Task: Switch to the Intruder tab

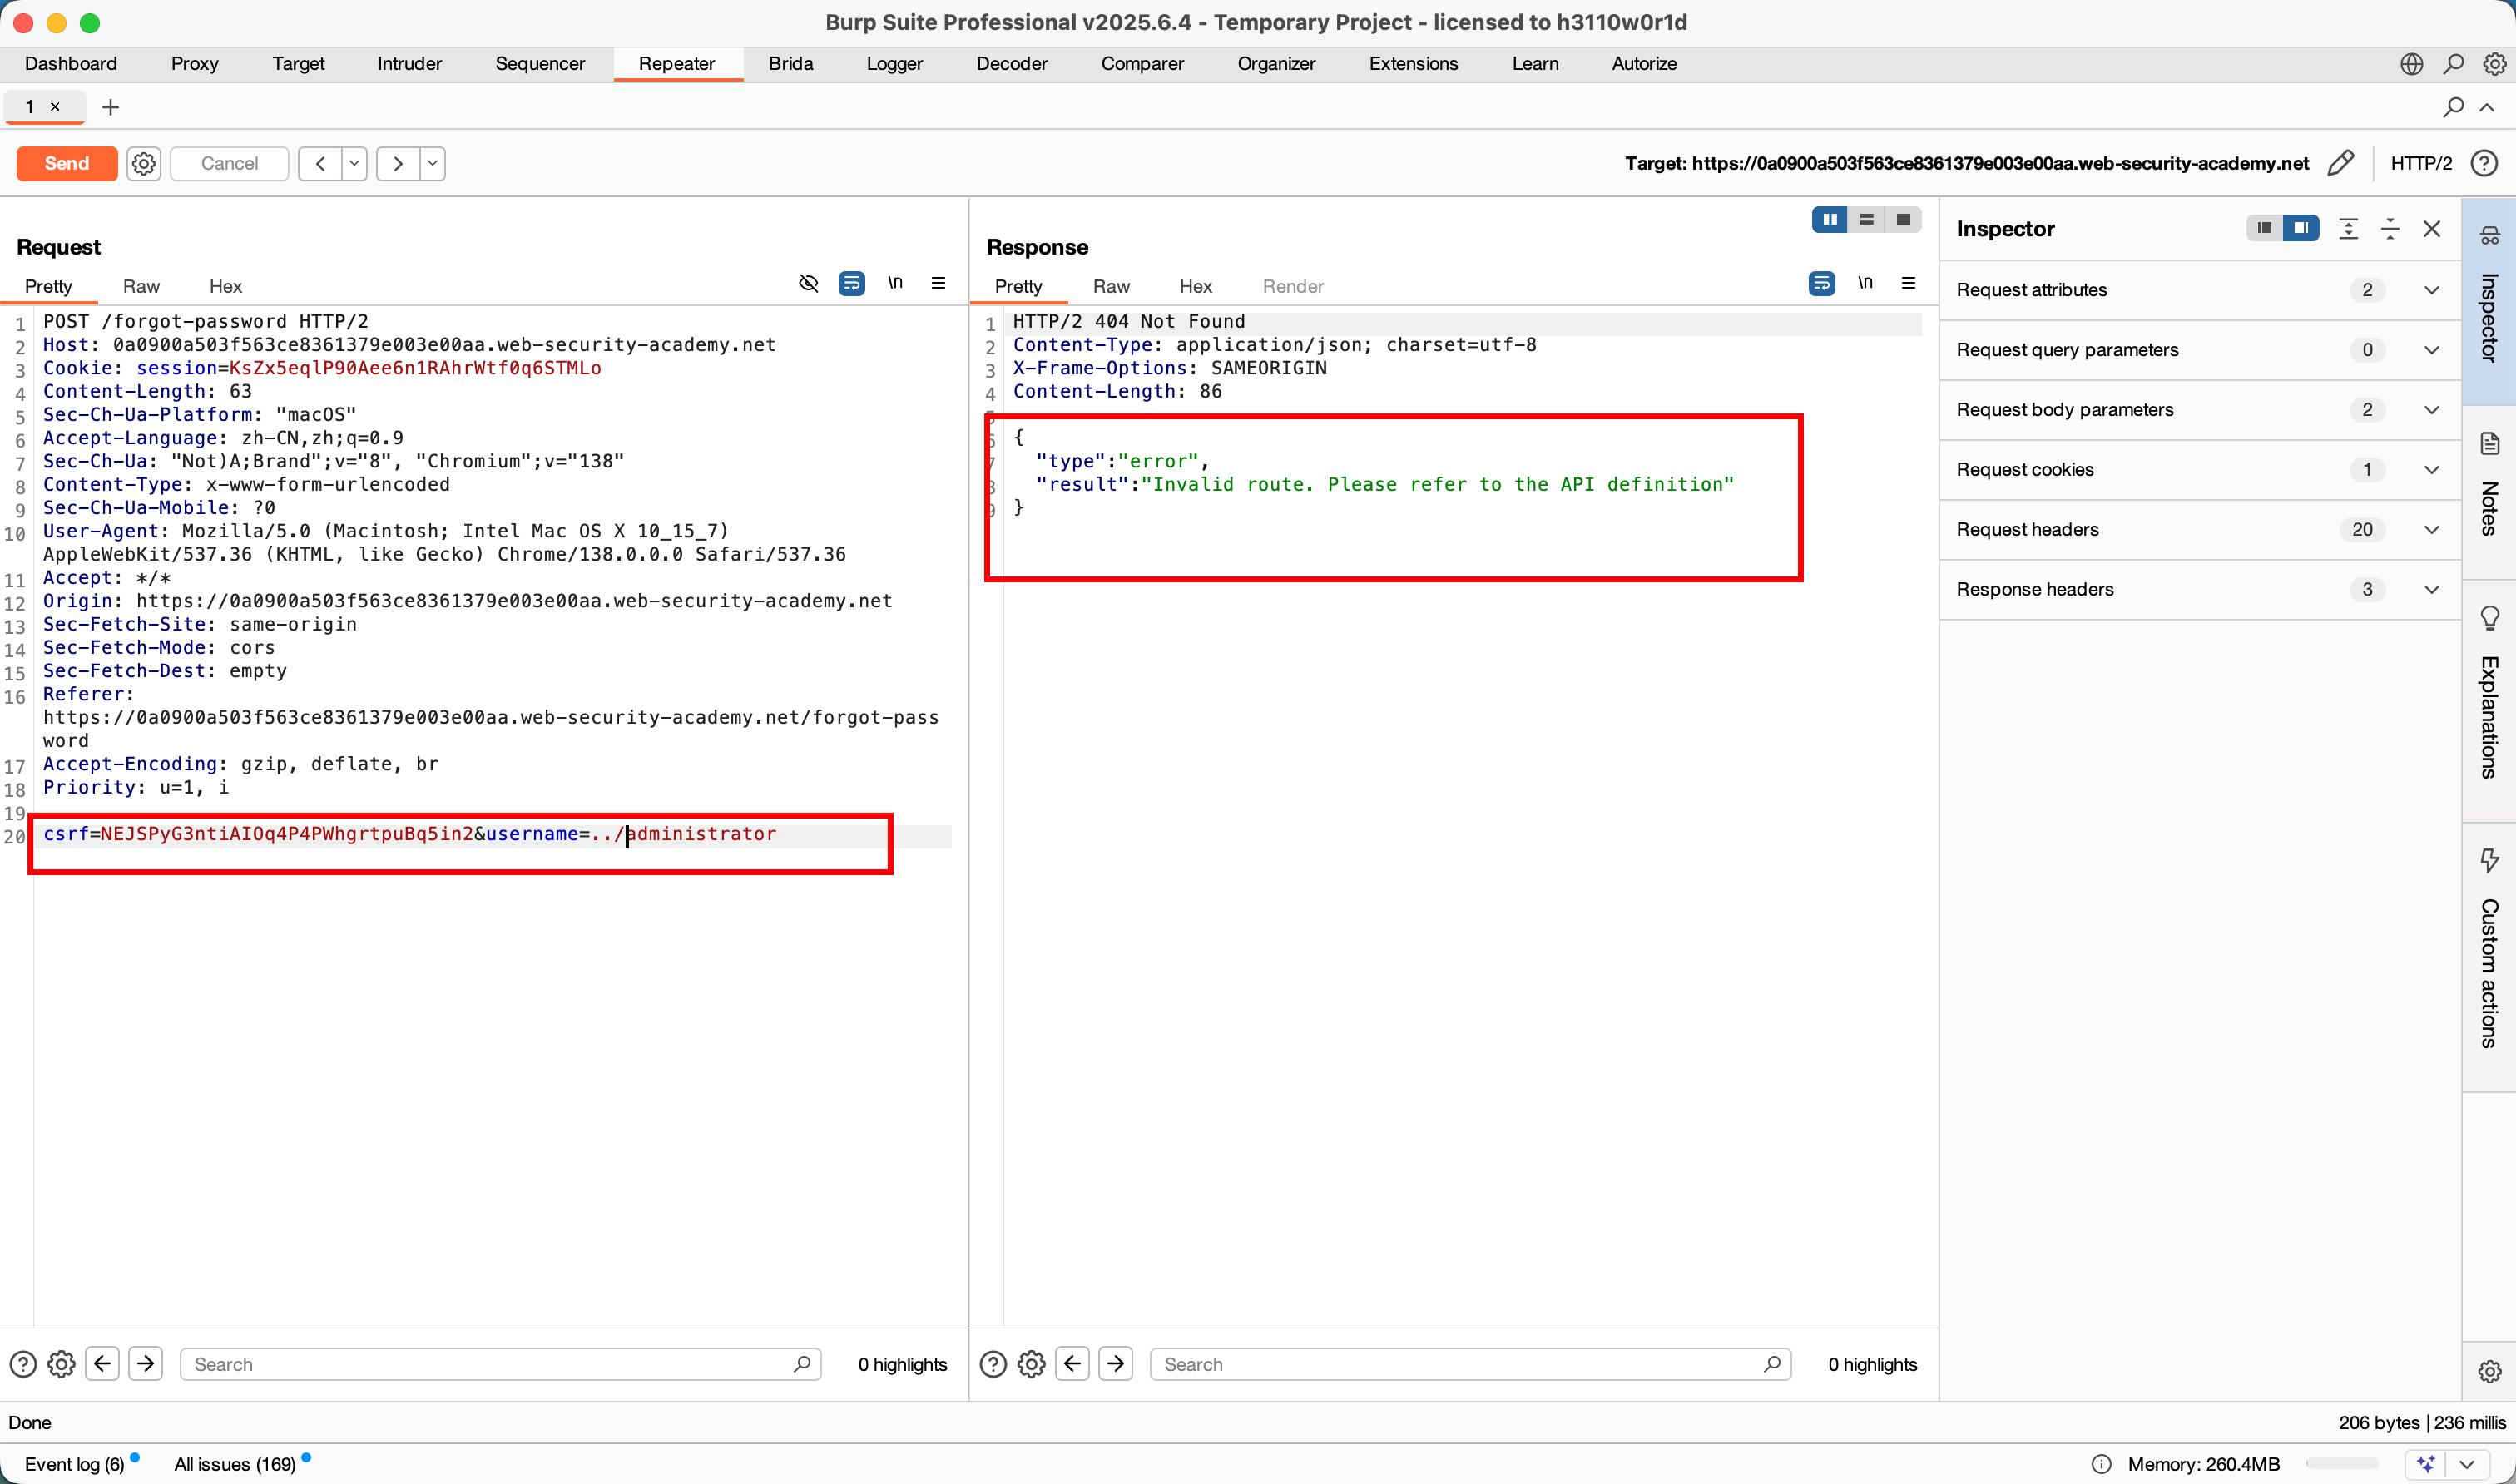Action: point(409,64)
